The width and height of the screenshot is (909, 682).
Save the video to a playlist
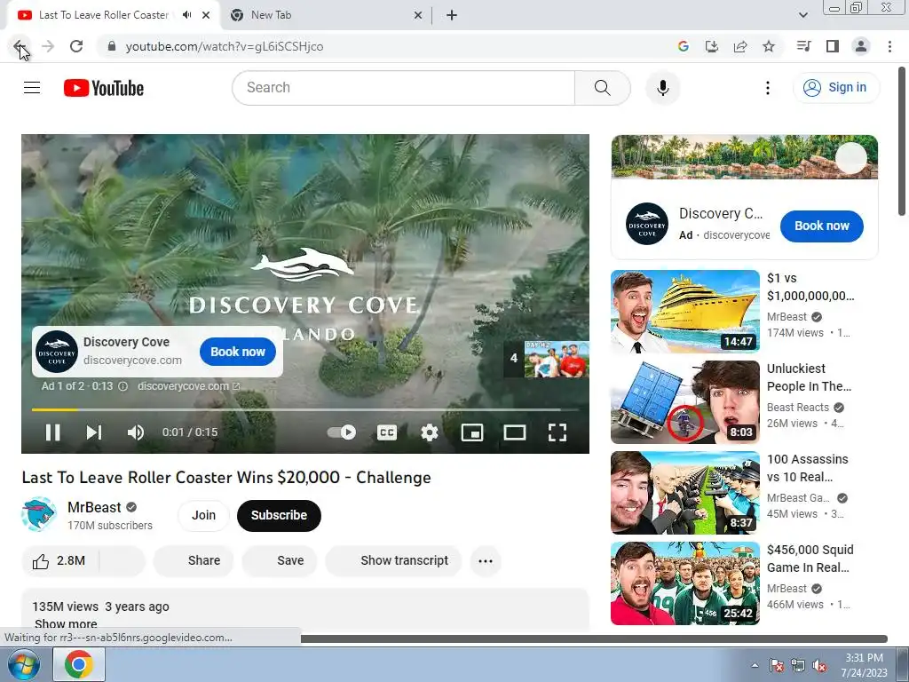(x=280, y=561)
